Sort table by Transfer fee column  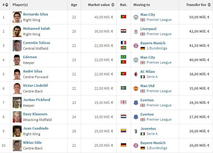click(198, 5)
